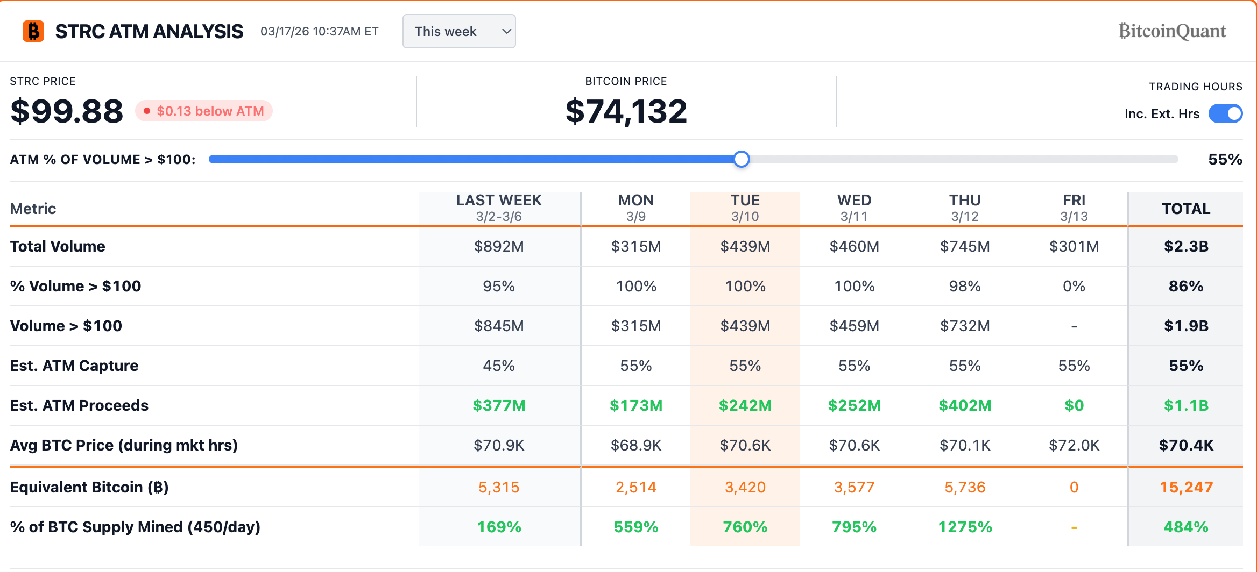Click the red dot in the ATM badge
Viewport: 1257px width, 572px height.
pos(146,111)
